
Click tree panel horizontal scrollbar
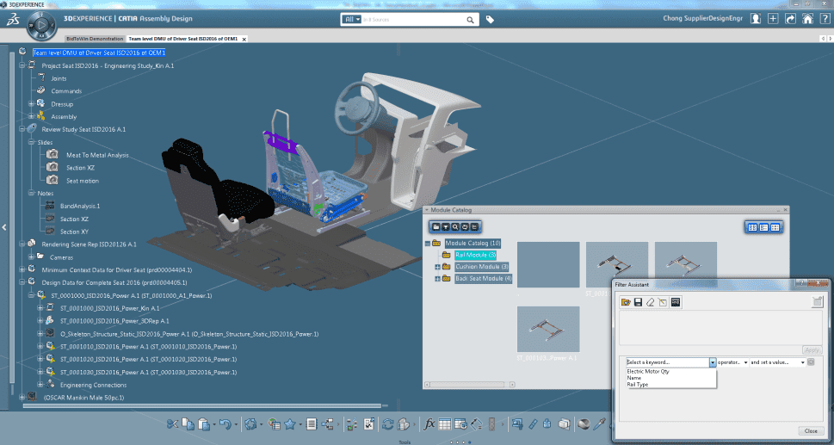pyautogui.click(x=202, y=406)
